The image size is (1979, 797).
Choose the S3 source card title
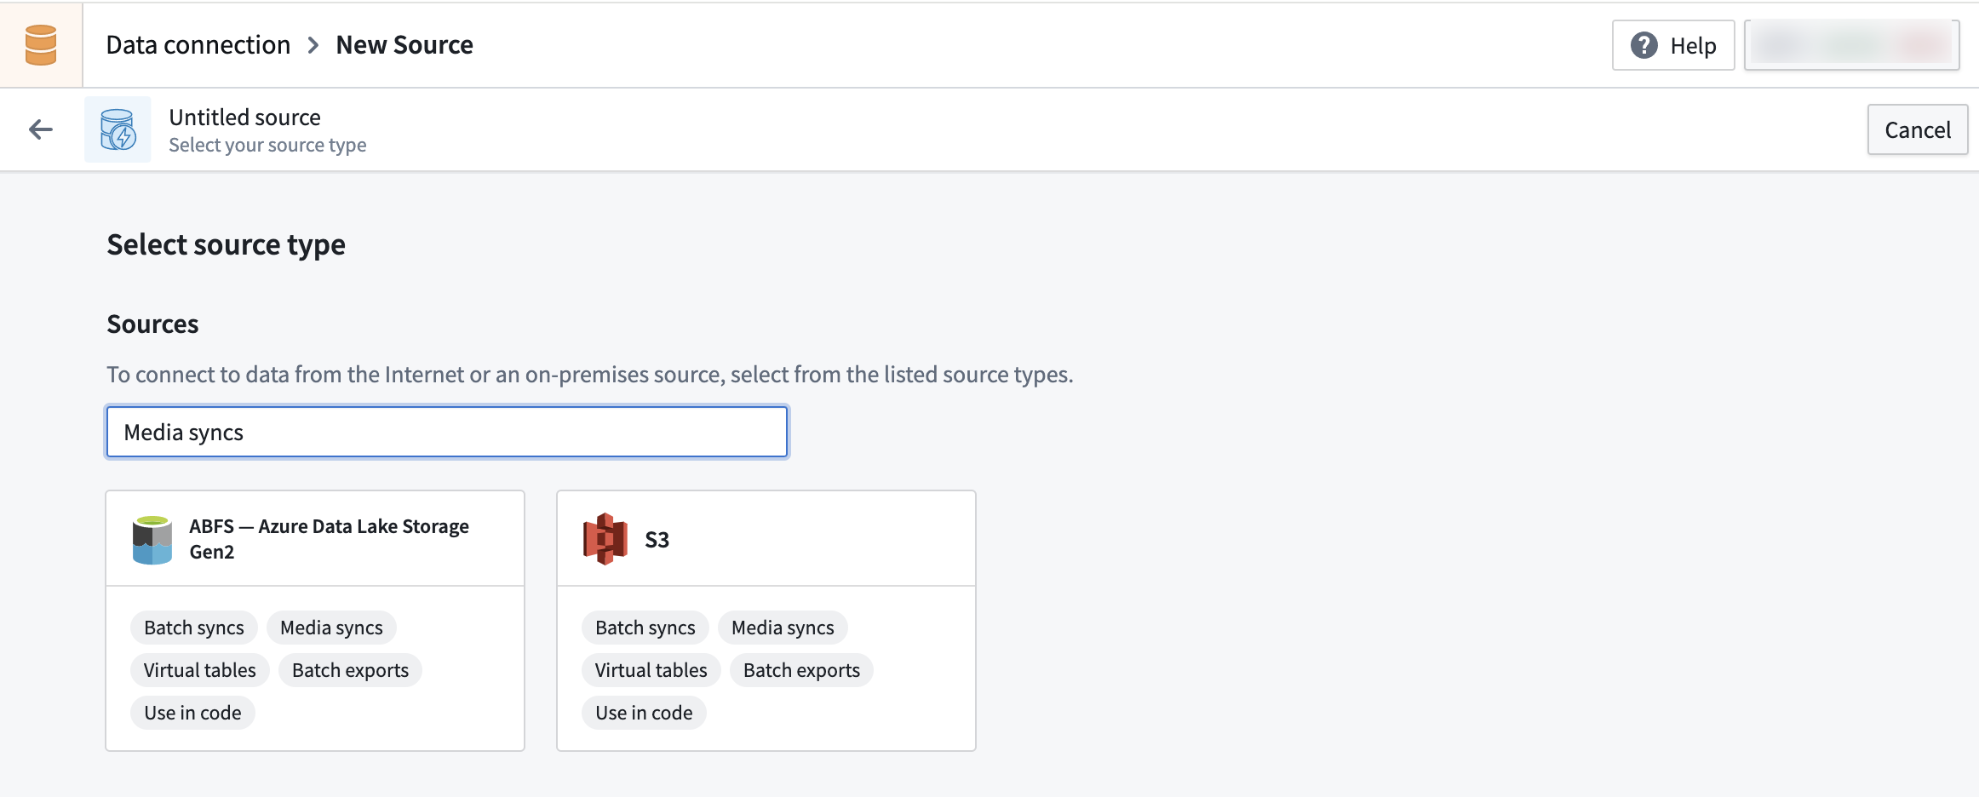tap(657, 540)
